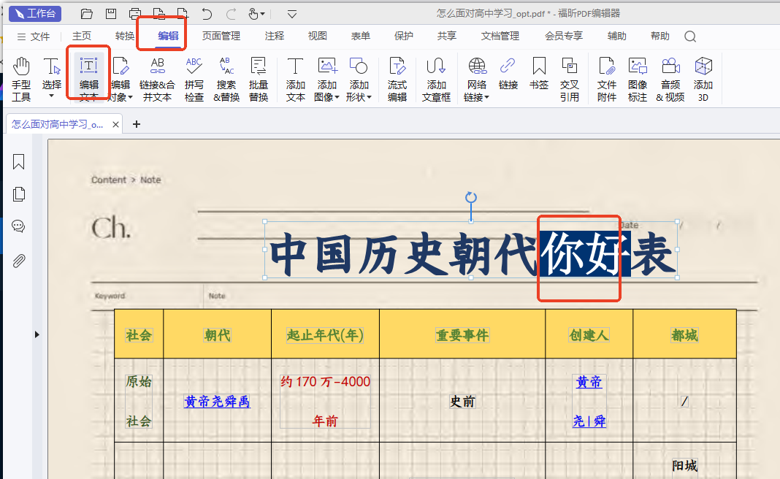Expand the left navigation panel arrow
780x479 pixels.
click(37, 334)
